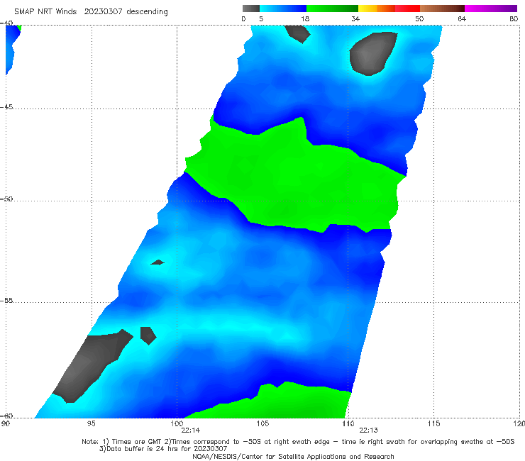Click the yellow-orange-red 34-50 segment of the color bar
Image resolution: width=525 pixels, height=461 pixels.
389,9
